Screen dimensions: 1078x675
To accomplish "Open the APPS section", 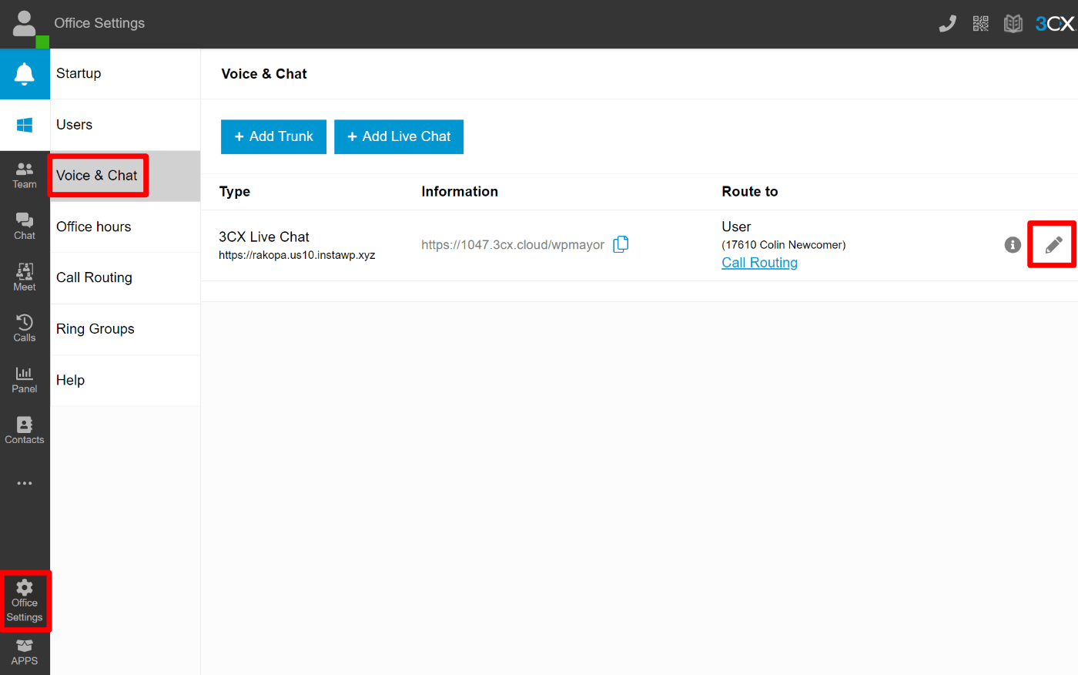I will coord(25,653).
